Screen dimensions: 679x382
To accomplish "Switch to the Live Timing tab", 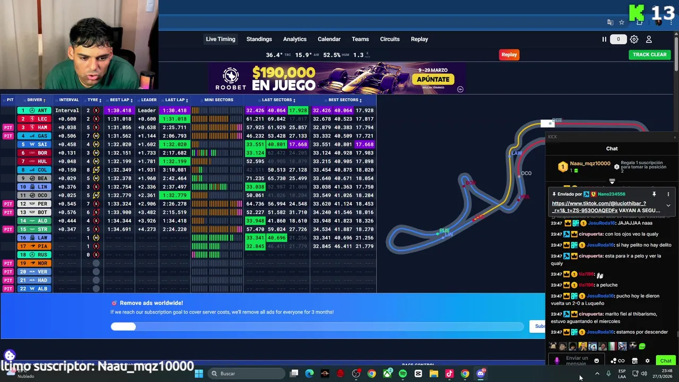I will pos(221,39).
